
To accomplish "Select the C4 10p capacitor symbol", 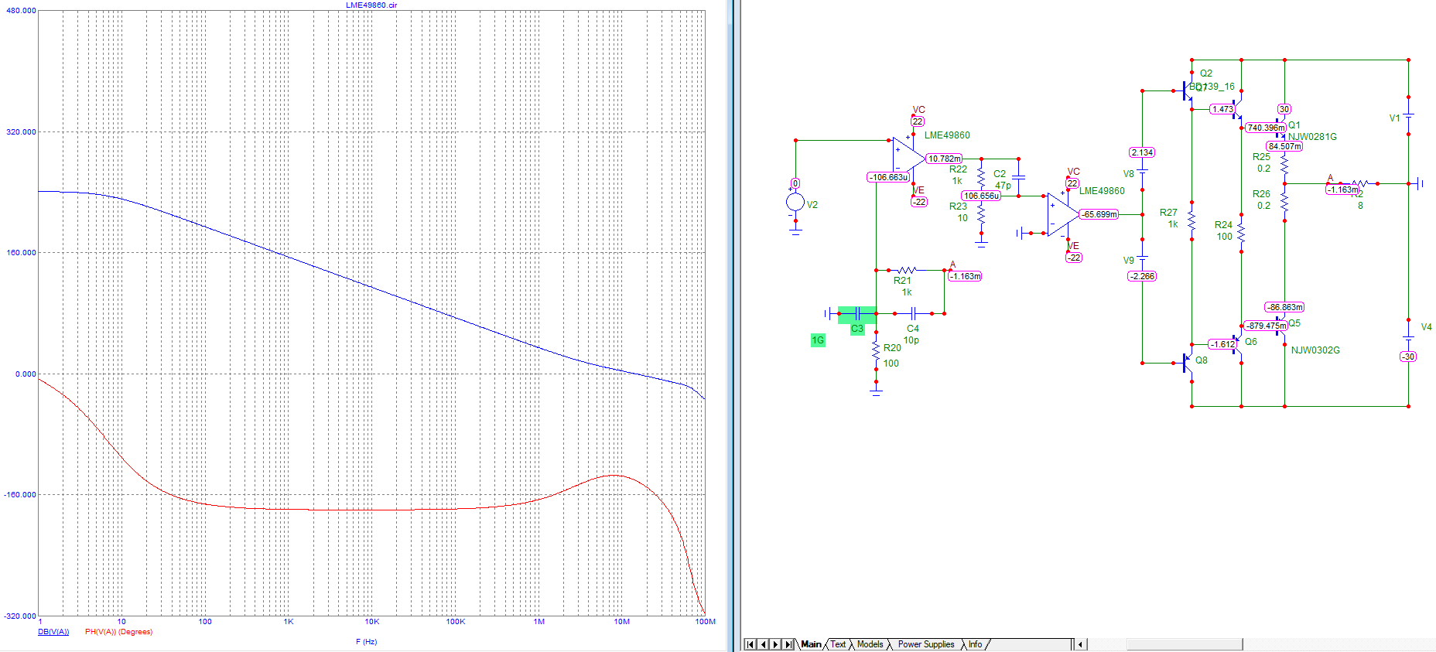I will pos(914,313).
